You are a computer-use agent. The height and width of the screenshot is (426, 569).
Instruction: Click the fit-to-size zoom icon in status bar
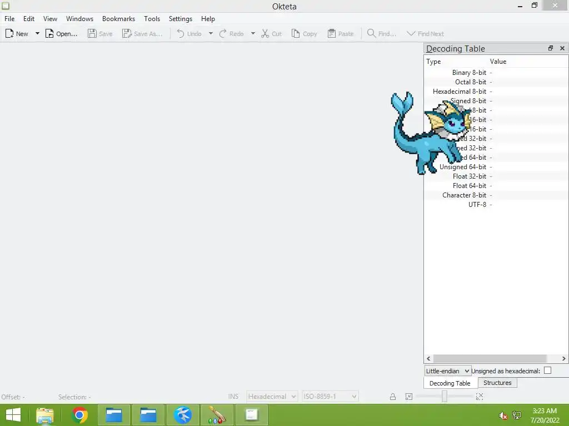point(409,397)
